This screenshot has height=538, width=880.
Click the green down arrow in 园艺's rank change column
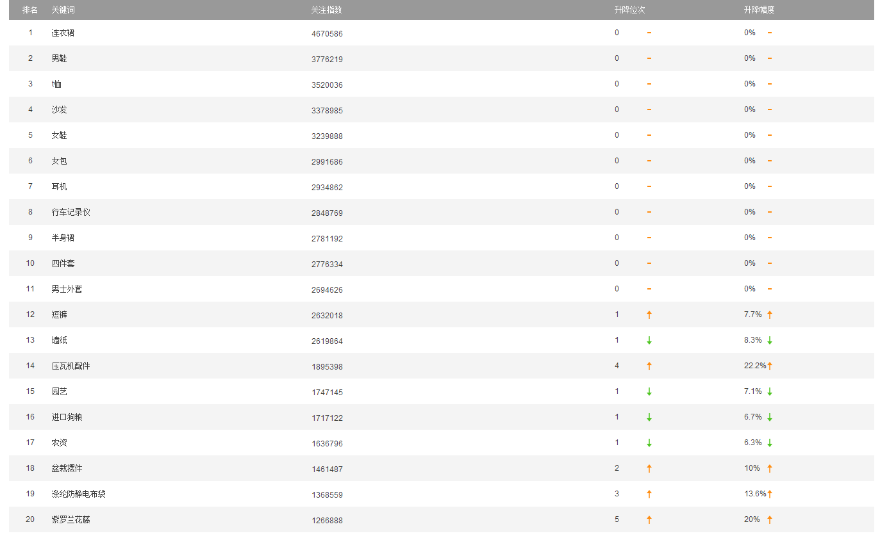(649, 391)
